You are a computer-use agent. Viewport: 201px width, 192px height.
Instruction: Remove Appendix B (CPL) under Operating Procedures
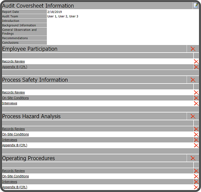(x=196, y=187)
